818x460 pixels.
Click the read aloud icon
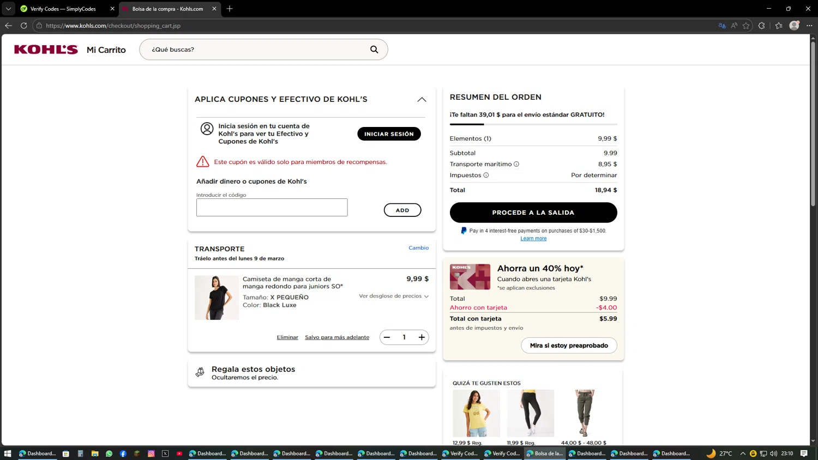734,26
